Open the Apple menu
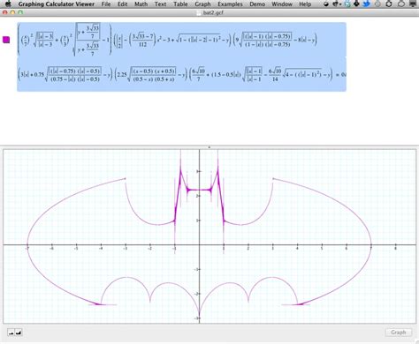419x344 pixels. 9,4
